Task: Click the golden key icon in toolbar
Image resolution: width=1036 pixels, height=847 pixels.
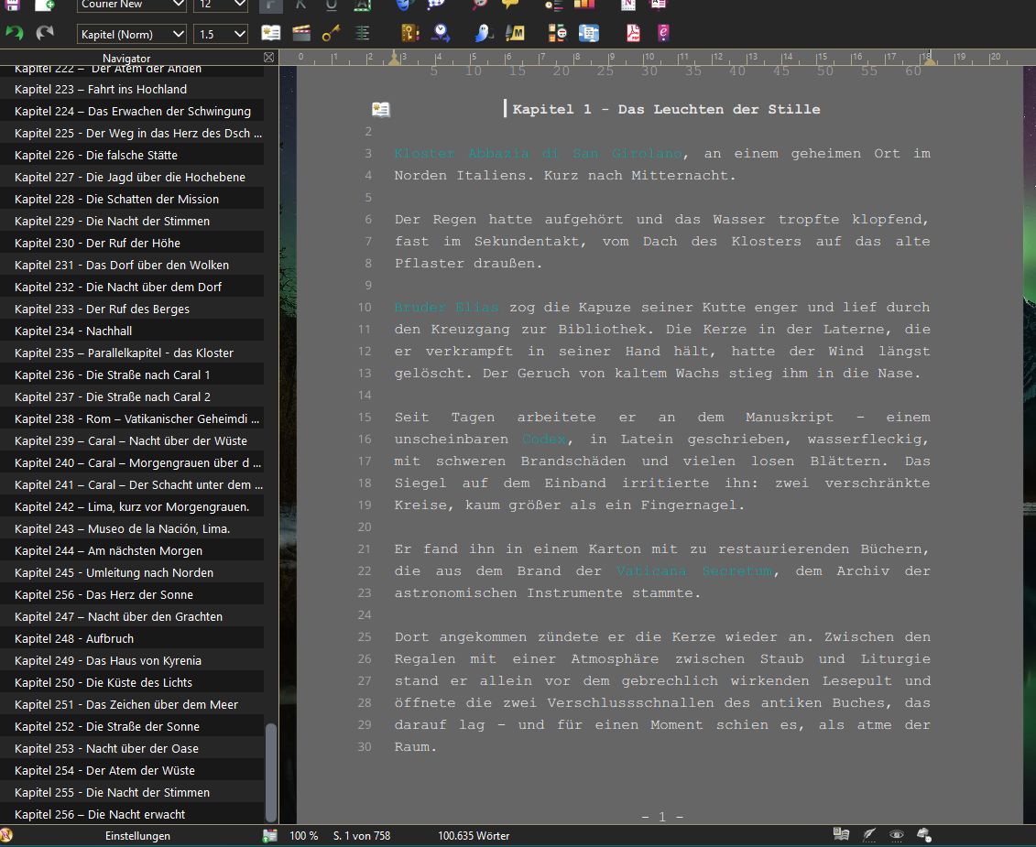Action: (x=331, y=34)
